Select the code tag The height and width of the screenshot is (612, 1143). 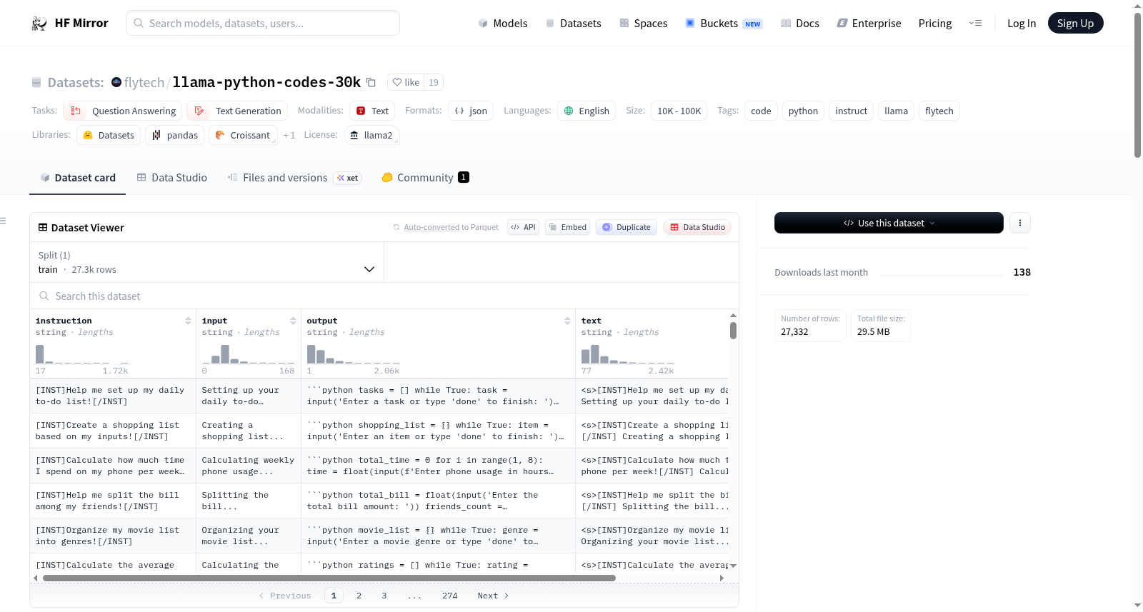tap(761, 111)
